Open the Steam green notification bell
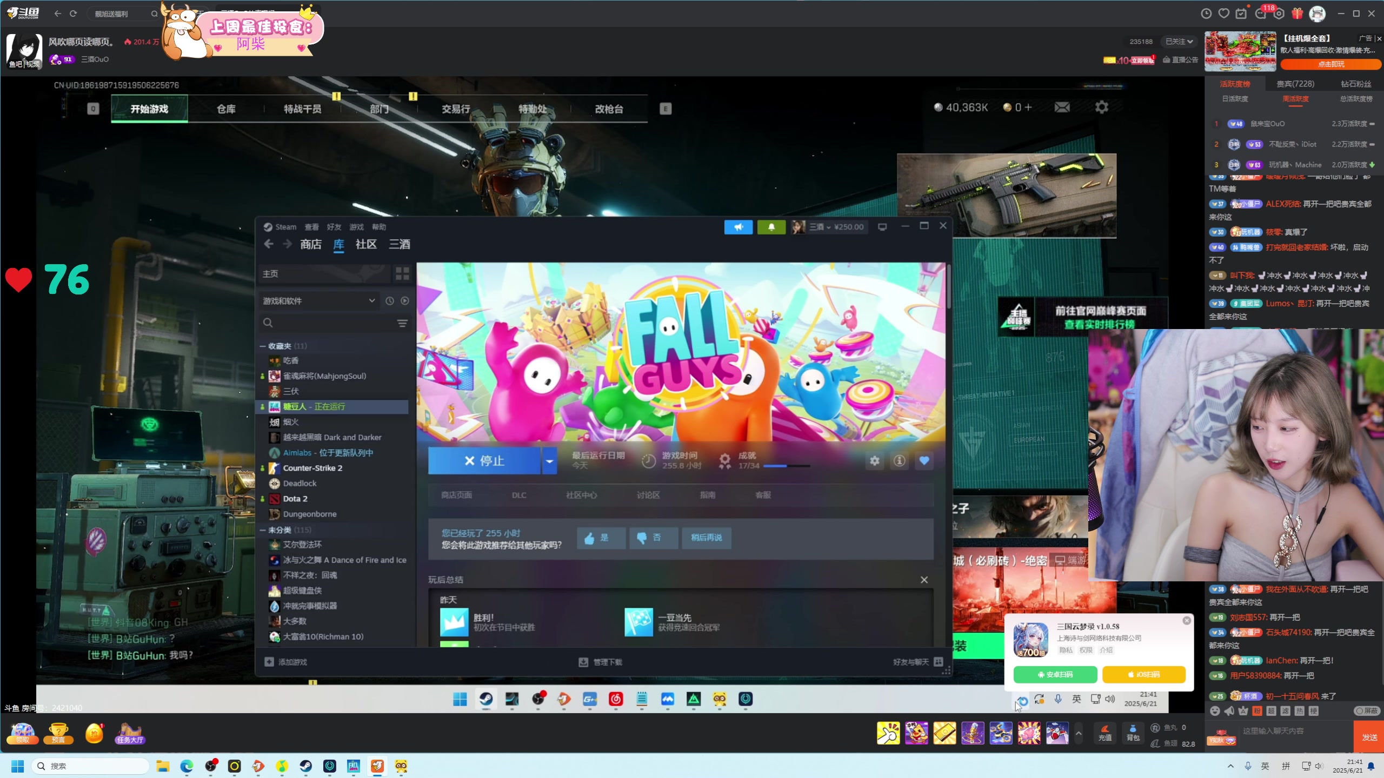The width and height of the screenshot is (1384, 778). tap(771, 227)
